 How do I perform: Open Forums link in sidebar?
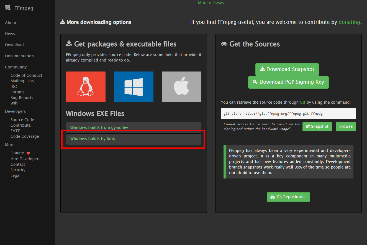pyautogui.click(x=17, y=92)
